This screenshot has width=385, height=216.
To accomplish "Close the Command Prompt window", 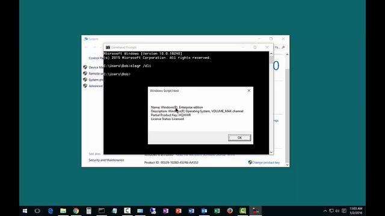I will click(267, 47).
